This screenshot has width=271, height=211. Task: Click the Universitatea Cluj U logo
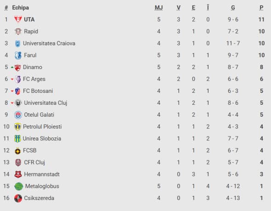tap(18, 103)
